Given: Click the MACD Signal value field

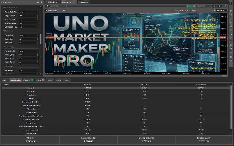Looking at the screenshot, I should 28,62.
